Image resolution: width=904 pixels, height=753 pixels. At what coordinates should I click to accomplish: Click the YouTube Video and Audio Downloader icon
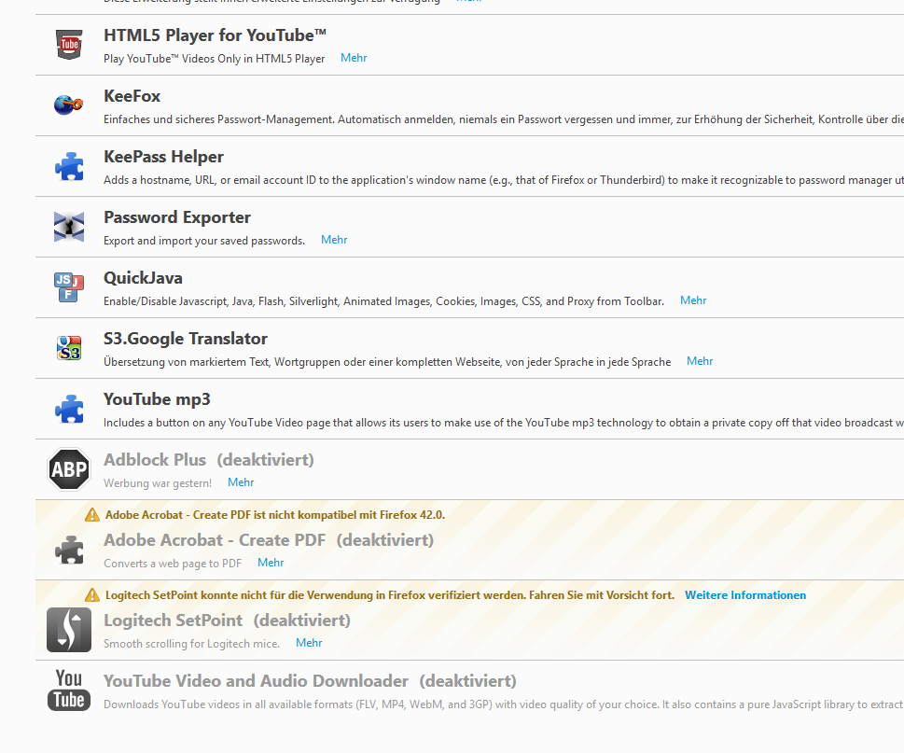click(69, 690)
